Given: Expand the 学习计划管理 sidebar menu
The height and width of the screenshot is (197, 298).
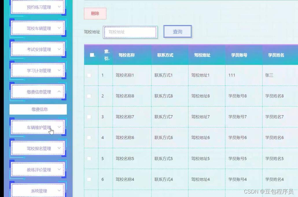Looking at the screenshot, I should (x=37, y=70).
